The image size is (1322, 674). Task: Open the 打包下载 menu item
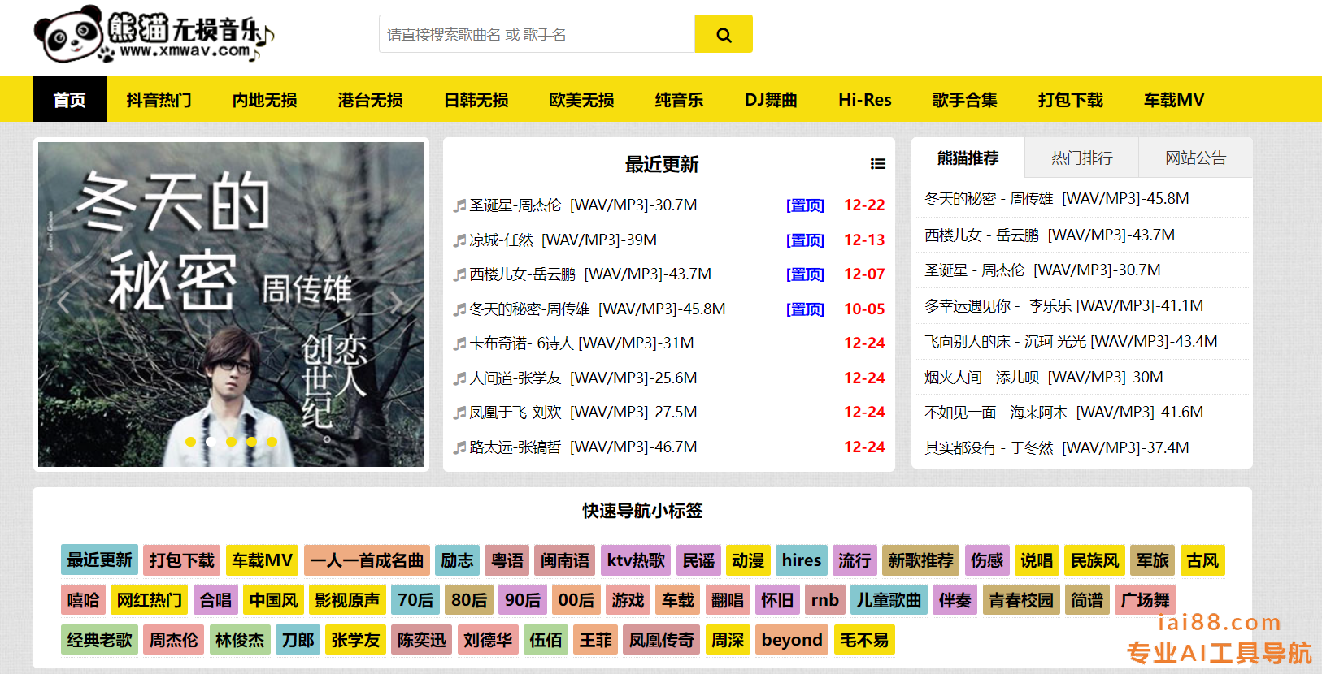1071,99
